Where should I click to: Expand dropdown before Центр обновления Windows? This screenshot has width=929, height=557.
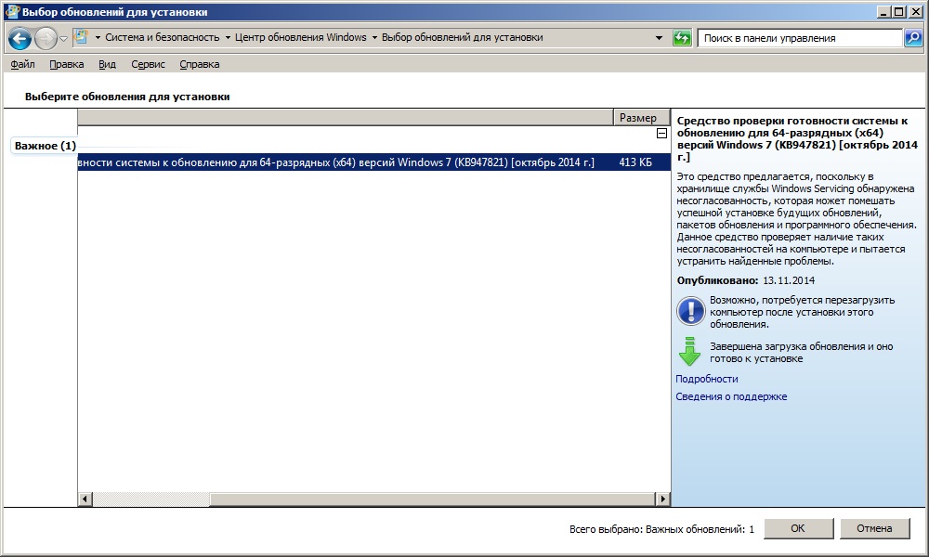click(228, 38)
